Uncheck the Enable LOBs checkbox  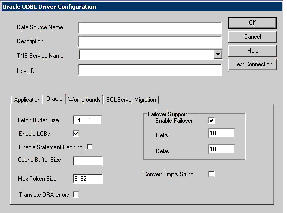[x=76, y=133]
